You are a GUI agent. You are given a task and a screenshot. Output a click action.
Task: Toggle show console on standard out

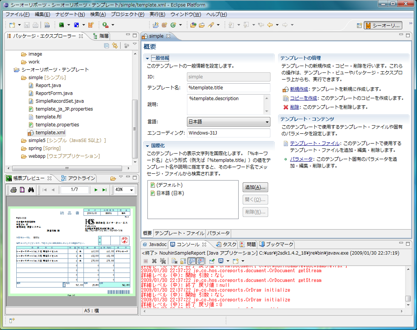tap(192, 261)
